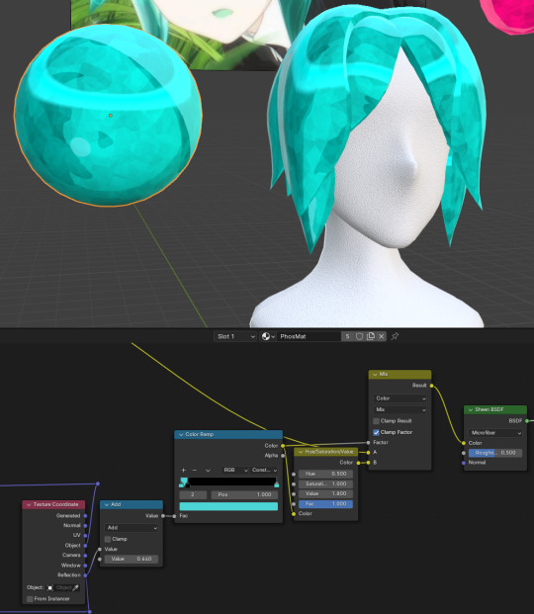Click the Object field icon in Texture Coordinate
Image resolution: width=534 pixels, height=614 pixels.
point(49,587)
